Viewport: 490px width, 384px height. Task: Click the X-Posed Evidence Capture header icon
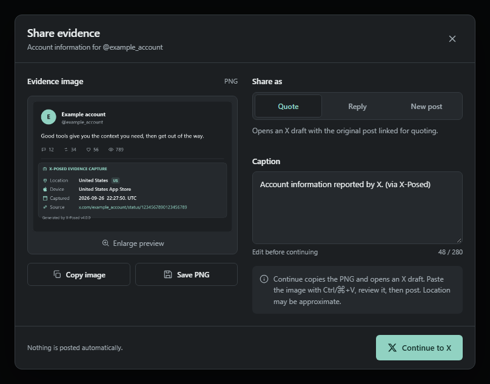coord(45,169)
